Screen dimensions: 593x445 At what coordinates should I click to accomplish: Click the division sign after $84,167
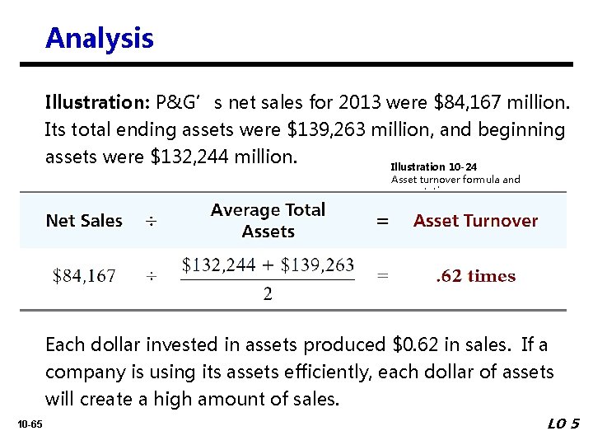point(152,277)
